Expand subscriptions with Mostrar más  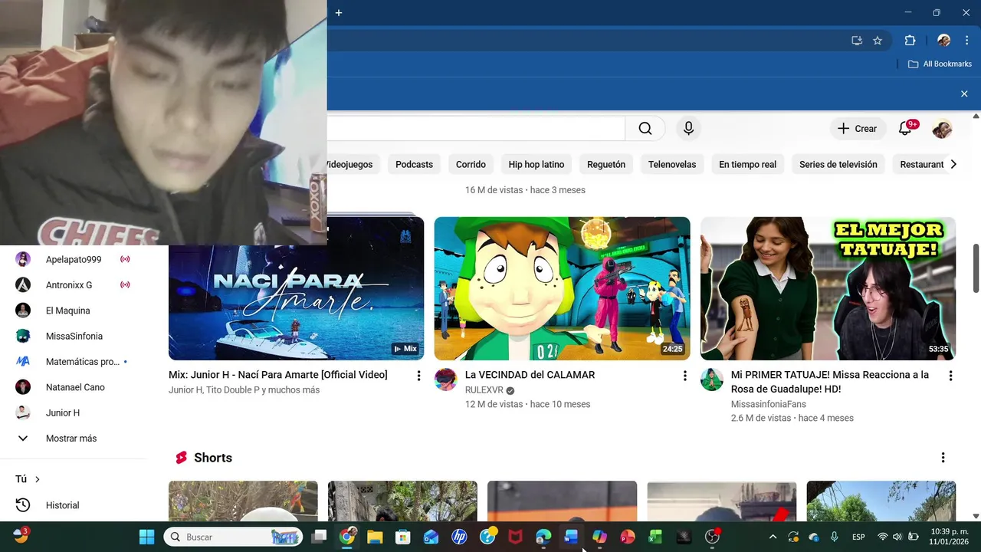pyautogui.click(x=73, y=439)
